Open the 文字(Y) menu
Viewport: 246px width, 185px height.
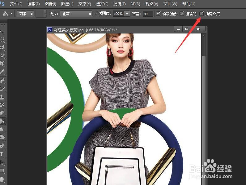(85, 4)
